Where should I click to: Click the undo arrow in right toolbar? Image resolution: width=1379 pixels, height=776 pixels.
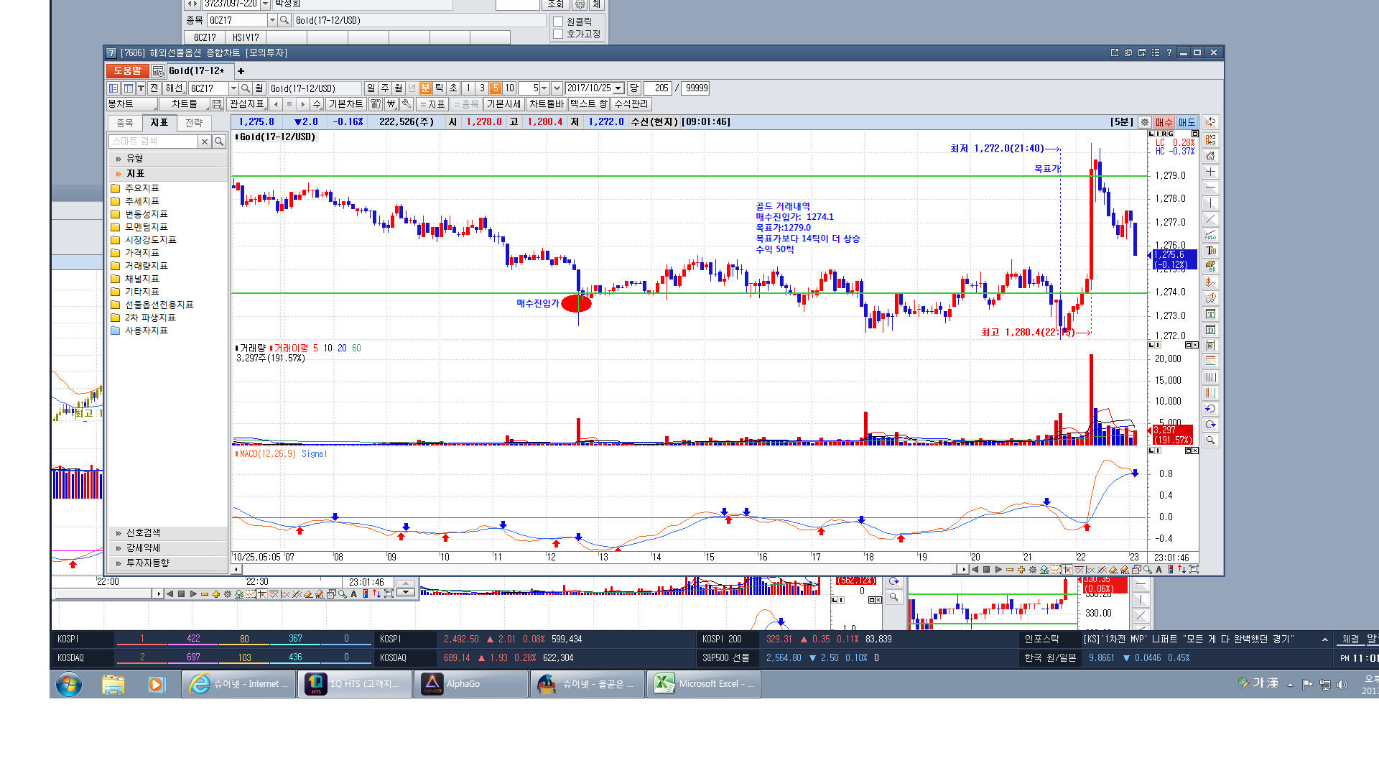[1210, 409]
